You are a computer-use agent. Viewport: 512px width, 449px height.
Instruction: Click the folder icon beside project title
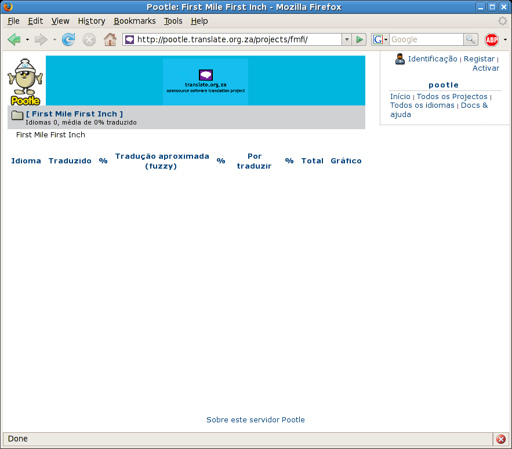tap(17, 115)
